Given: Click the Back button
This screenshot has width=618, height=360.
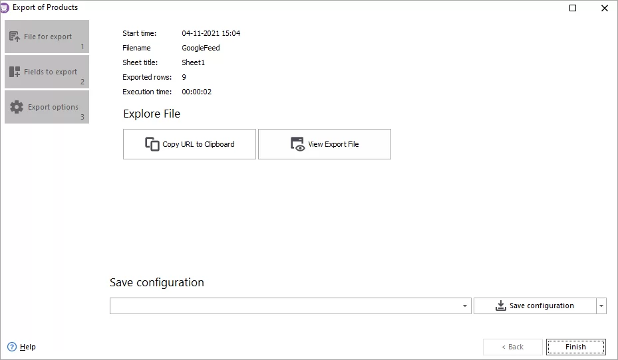Looking at the screenshot, I should point(512,347).
